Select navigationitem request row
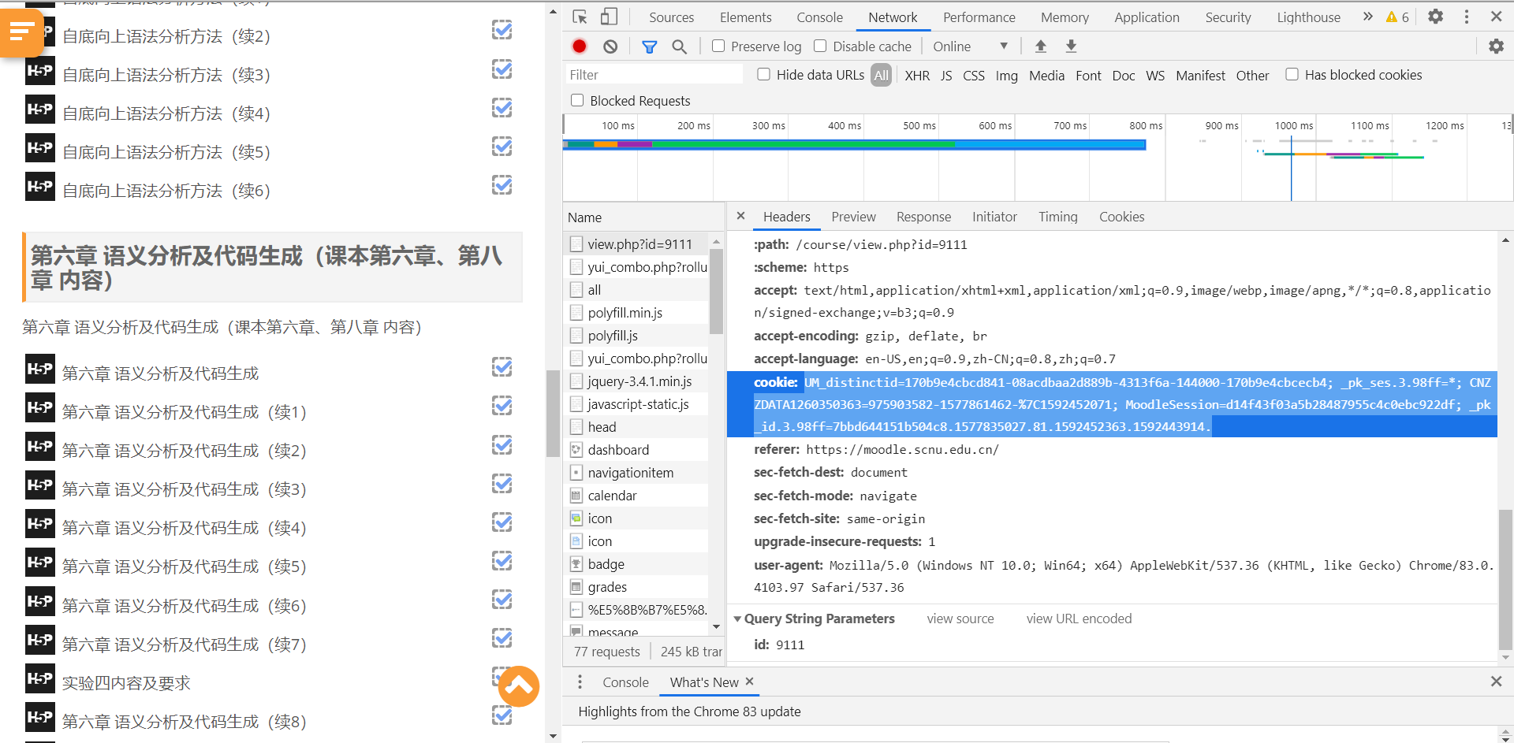Screen dimensions: 1514x743 (637, 473)
